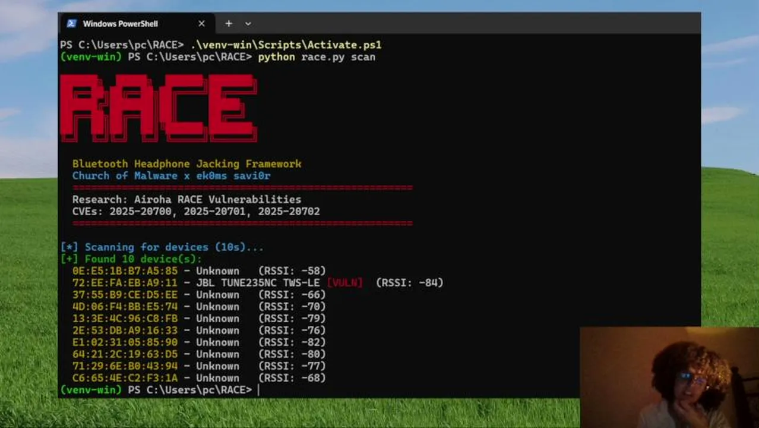Viewport: 759px width, 428px height.
Task: Click the Activate.ps1 command line
Action: (220, 45)
